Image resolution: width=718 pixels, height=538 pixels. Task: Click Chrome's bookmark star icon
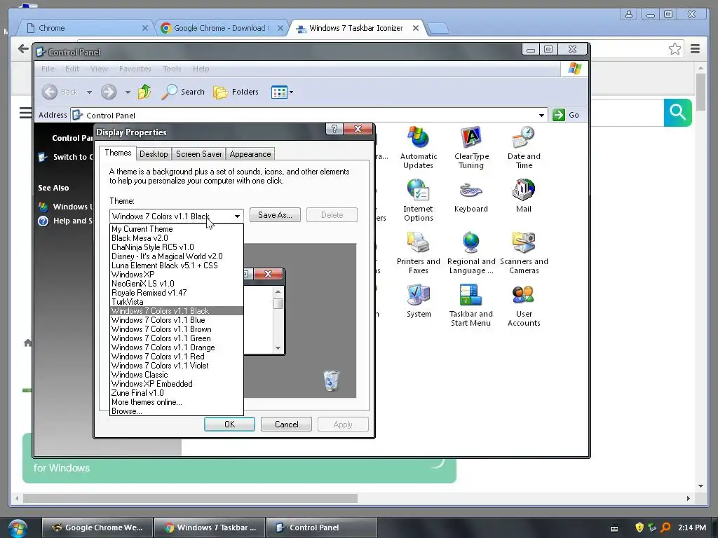(675, 48)
